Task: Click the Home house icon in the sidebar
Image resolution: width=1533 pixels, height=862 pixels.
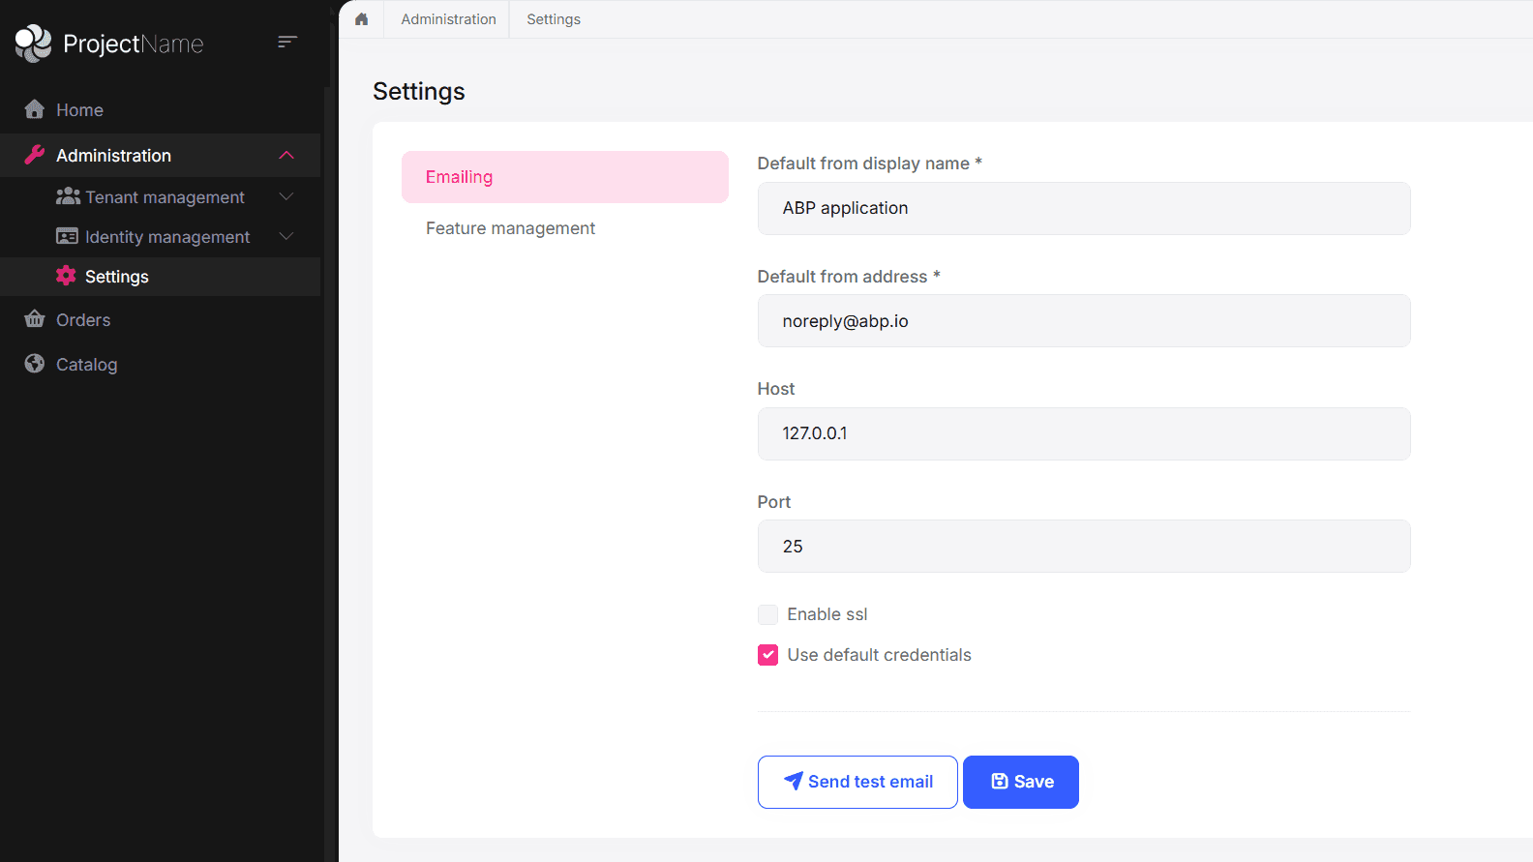Action: tap(35, 109)
